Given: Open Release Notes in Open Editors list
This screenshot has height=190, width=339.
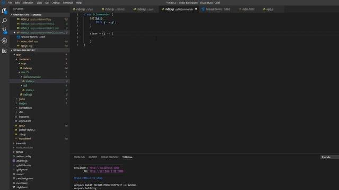Looking at the screenshot, I should tap(33, 37).
